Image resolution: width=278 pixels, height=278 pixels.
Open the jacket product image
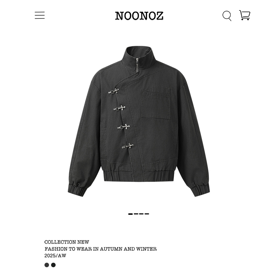click(139, 121)
